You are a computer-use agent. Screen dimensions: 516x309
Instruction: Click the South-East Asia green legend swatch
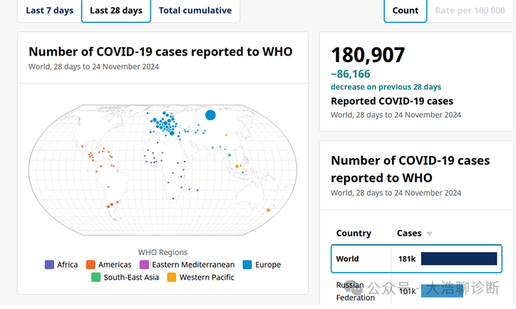coord(96,278)
